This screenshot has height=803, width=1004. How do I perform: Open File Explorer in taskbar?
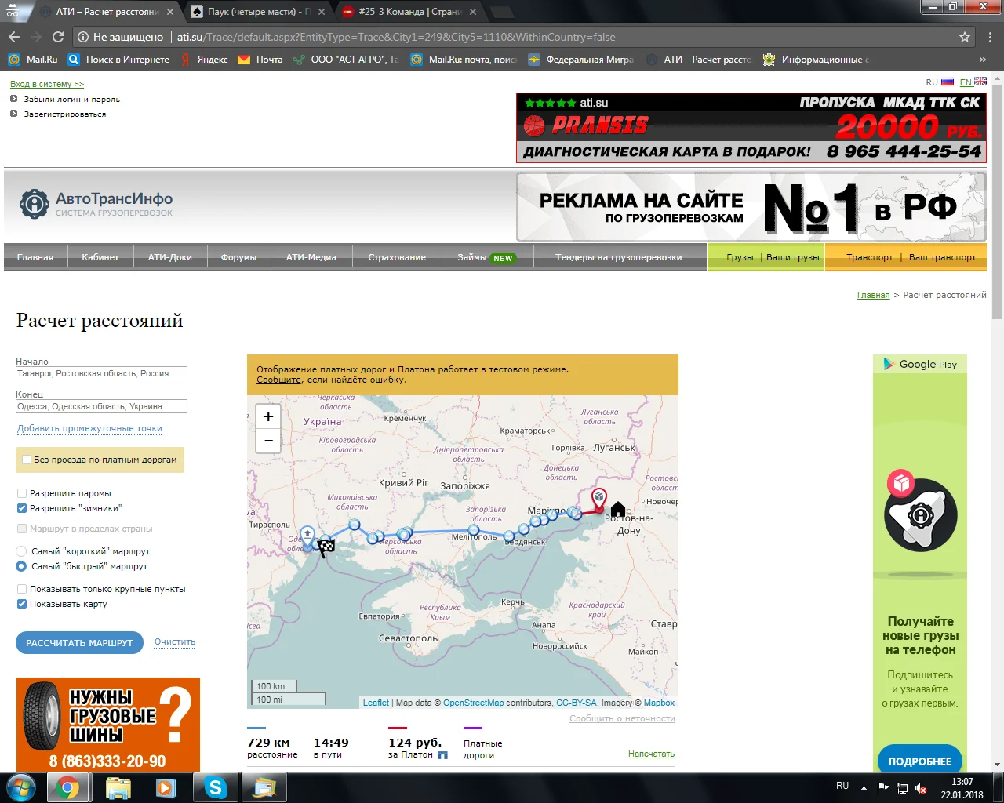point(118,787)
